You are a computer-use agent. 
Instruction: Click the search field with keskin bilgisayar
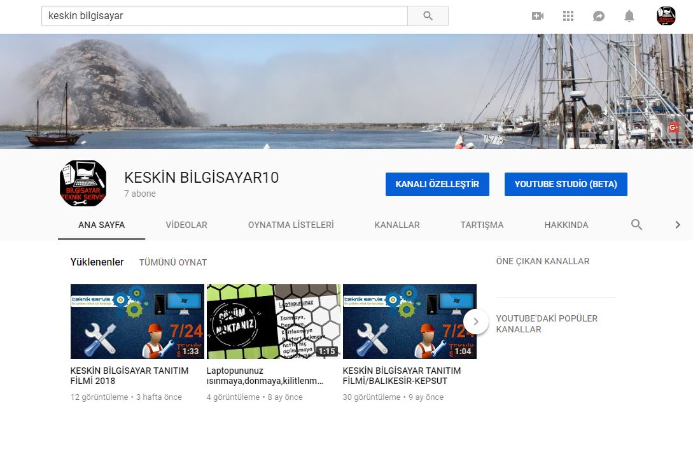click(x=224, y=16)
